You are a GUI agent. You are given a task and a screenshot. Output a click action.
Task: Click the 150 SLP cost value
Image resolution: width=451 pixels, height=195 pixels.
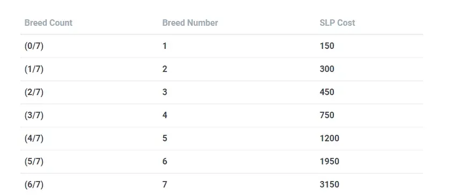coord(327,46)
